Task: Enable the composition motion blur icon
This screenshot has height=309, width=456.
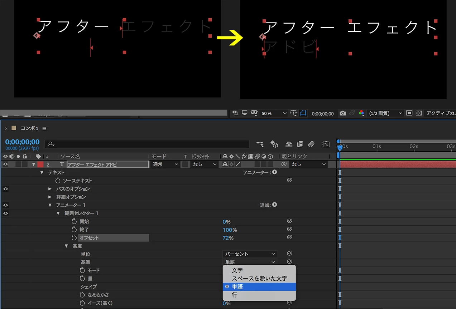Action: tap(311, 144)
